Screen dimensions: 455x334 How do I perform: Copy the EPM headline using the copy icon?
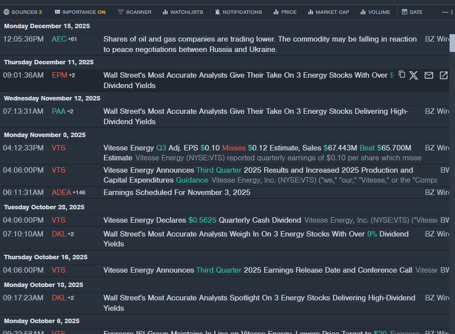pyautogui.click(x=402, y=75)
